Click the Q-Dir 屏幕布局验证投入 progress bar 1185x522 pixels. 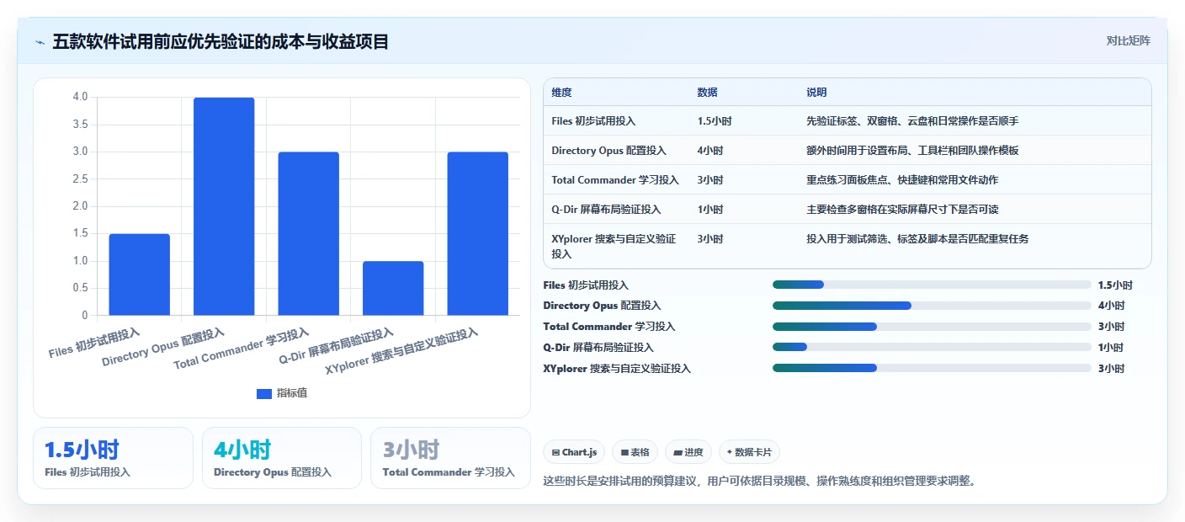(932, 347)
